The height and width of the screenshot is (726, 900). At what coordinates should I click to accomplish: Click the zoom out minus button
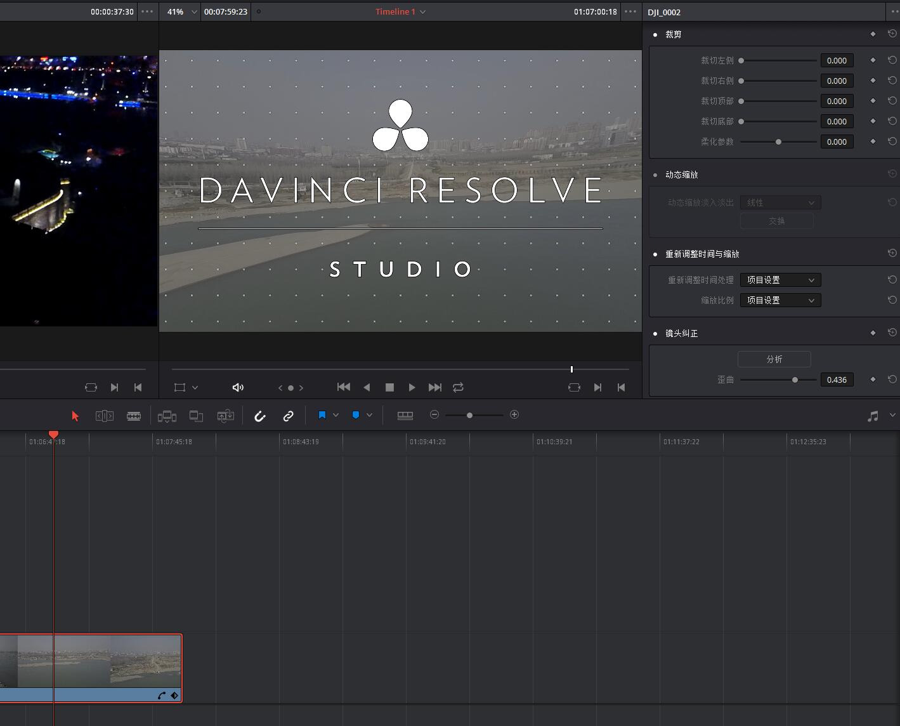[434, 414]
